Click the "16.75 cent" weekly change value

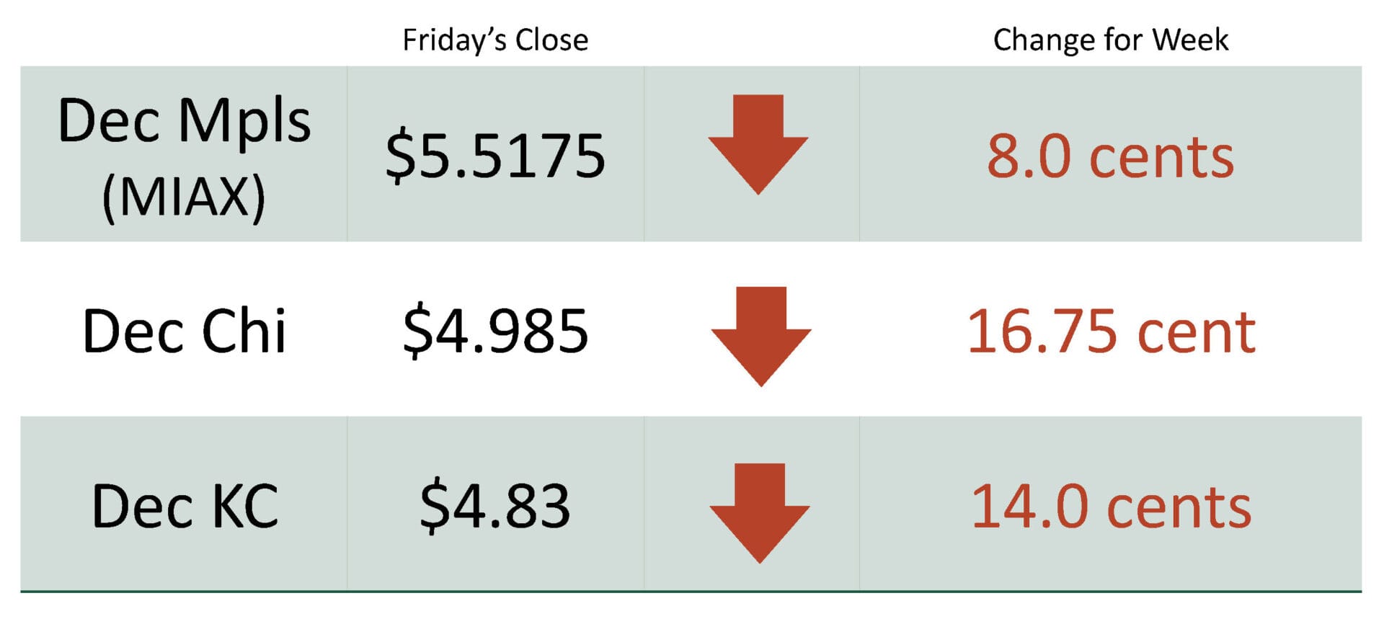1111,331
